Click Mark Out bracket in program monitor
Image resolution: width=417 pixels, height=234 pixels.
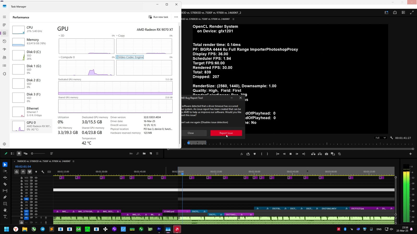267,154
